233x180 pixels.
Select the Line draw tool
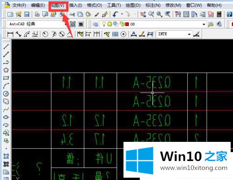[x=6, y=47]
